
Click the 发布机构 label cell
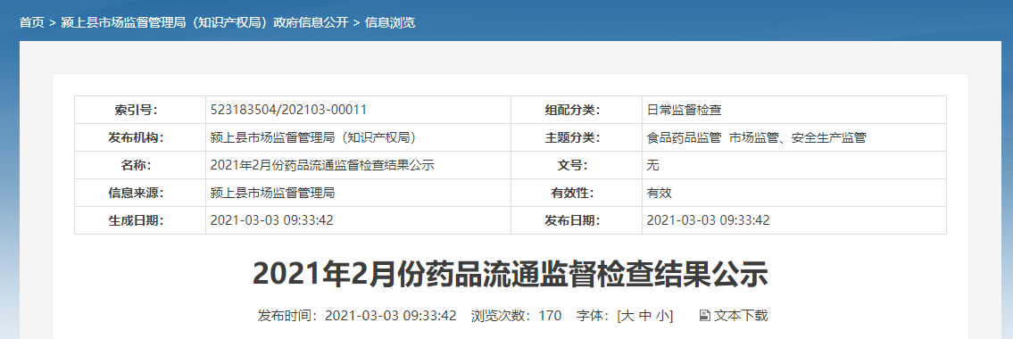click(140, 137)
